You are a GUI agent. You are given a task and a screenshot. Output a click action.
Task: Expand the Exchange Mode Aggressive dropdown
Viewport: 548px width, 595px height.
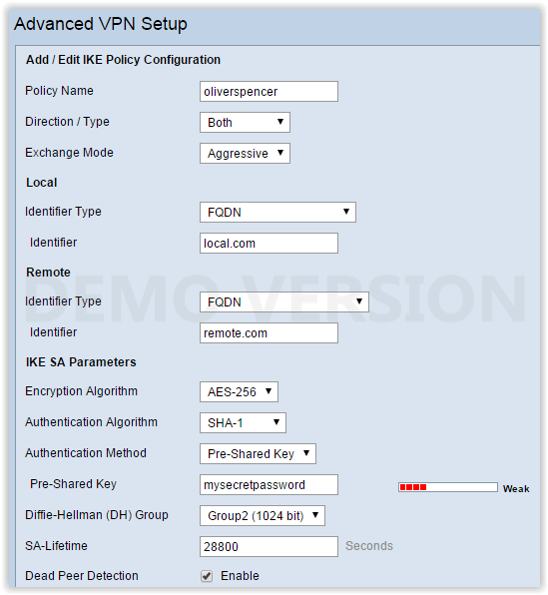pyautogui.click(x=245, y=154)
